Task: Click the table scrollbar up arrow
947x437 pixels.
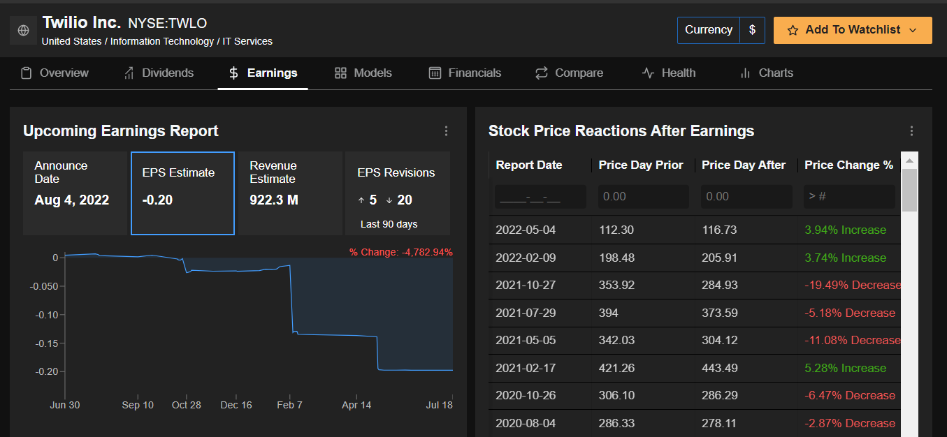Action: 909,161
